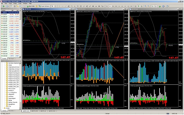This screenshot has width=184, height=115.
Task: Set timeframe to M15
Action: pos(113,6)
